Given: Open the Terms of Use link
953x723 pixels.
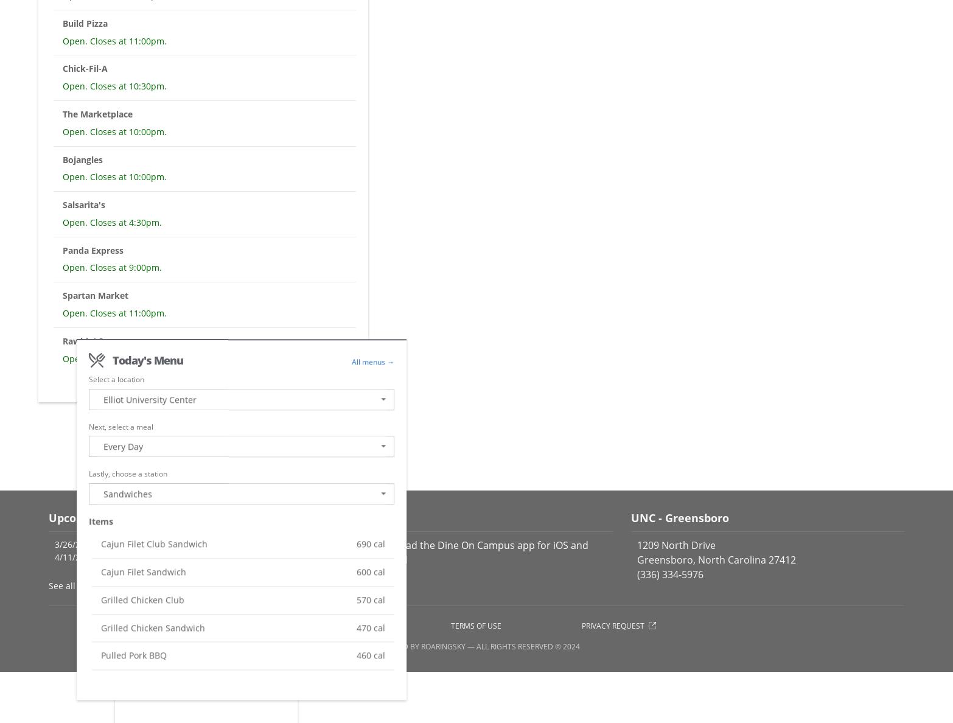Looking at the screenshot, I should 475,626.
